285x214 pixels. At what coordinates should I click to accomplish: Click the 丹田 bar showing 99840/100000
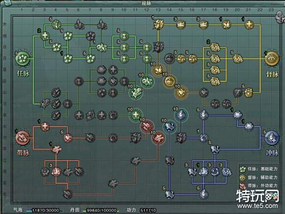click(x=101, y=211)
